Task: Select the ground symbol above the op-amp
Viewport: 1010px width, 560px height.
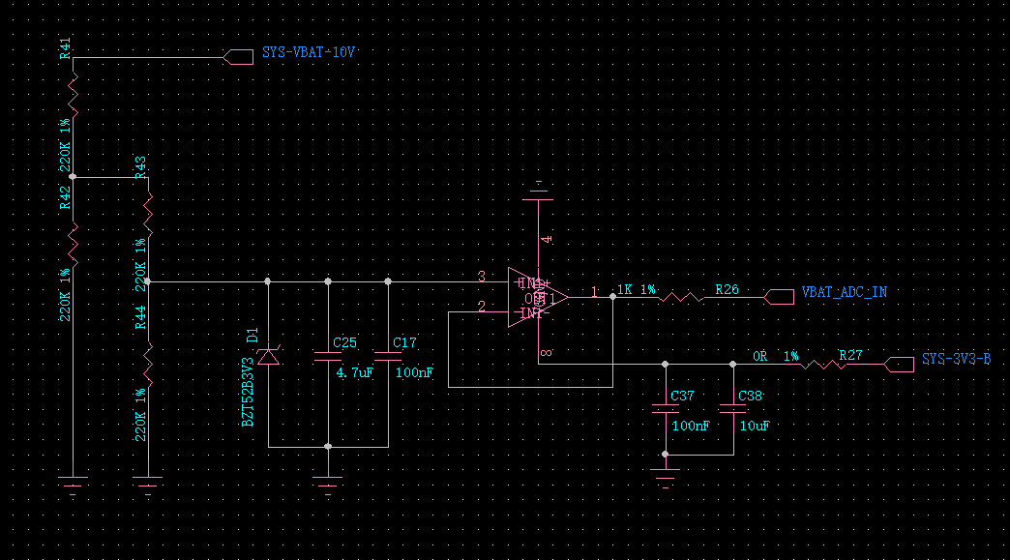Action: point(538,192)
